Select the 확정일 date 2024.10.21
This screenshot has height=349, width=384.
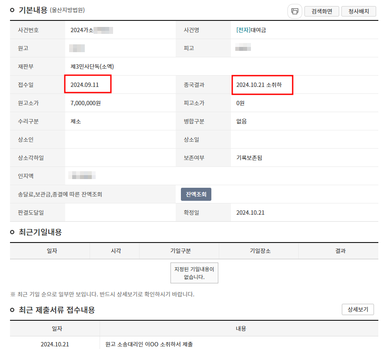(250, 213)
